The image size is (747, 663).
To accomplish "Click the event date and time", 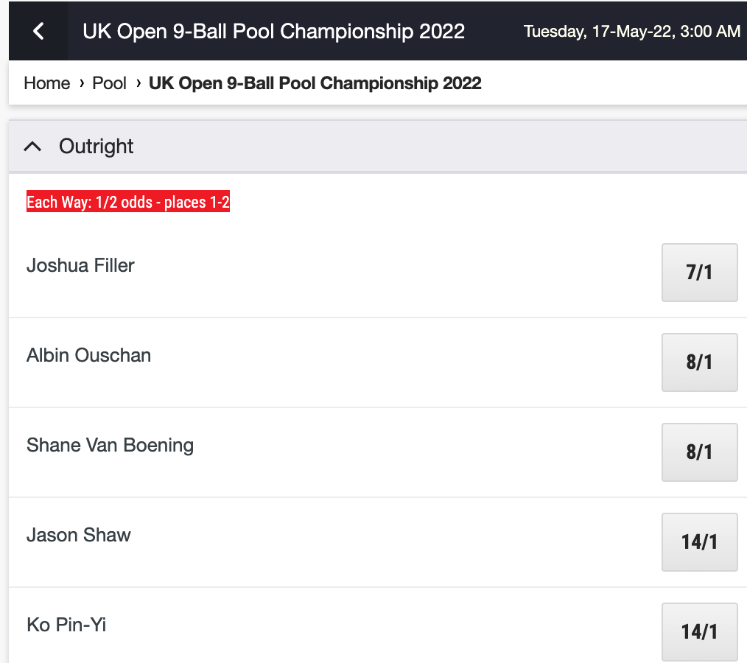I will coord(631,32).
